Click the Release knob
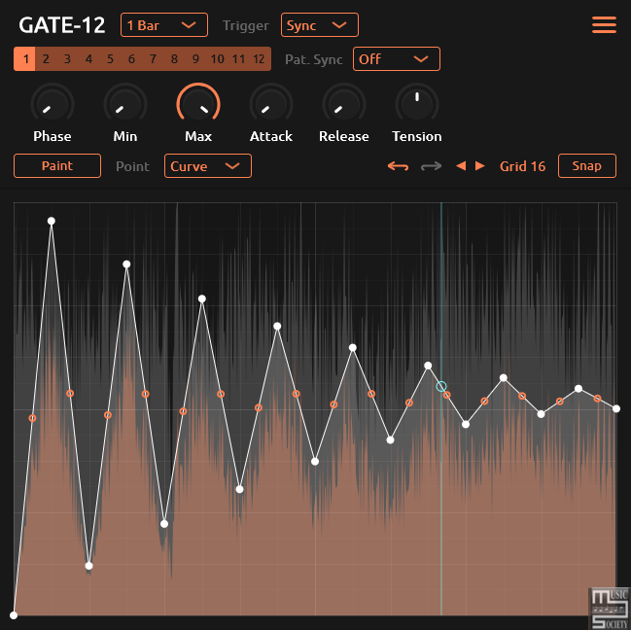Screen dimensions: 631x630 [343, 104]
